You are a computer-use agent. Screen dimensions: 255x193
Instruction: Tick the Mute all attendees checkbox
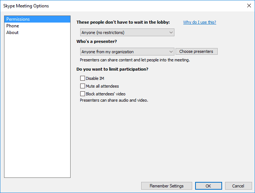[82, 86]
